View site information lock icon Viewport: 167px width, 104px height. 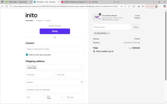[x=11, y=6]
